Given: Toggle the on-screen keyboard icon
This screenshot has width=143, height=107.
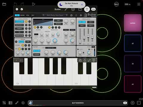Looking at the screenshot, I should 87,9.
